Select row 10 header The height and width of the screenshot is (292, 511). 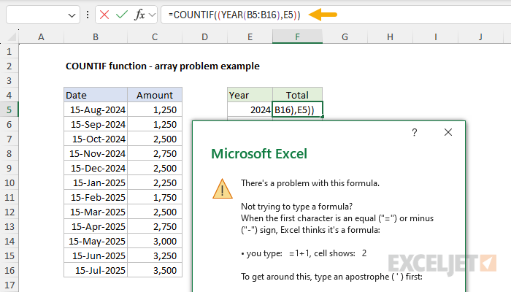pyautogui.click(x=9, y=182)
